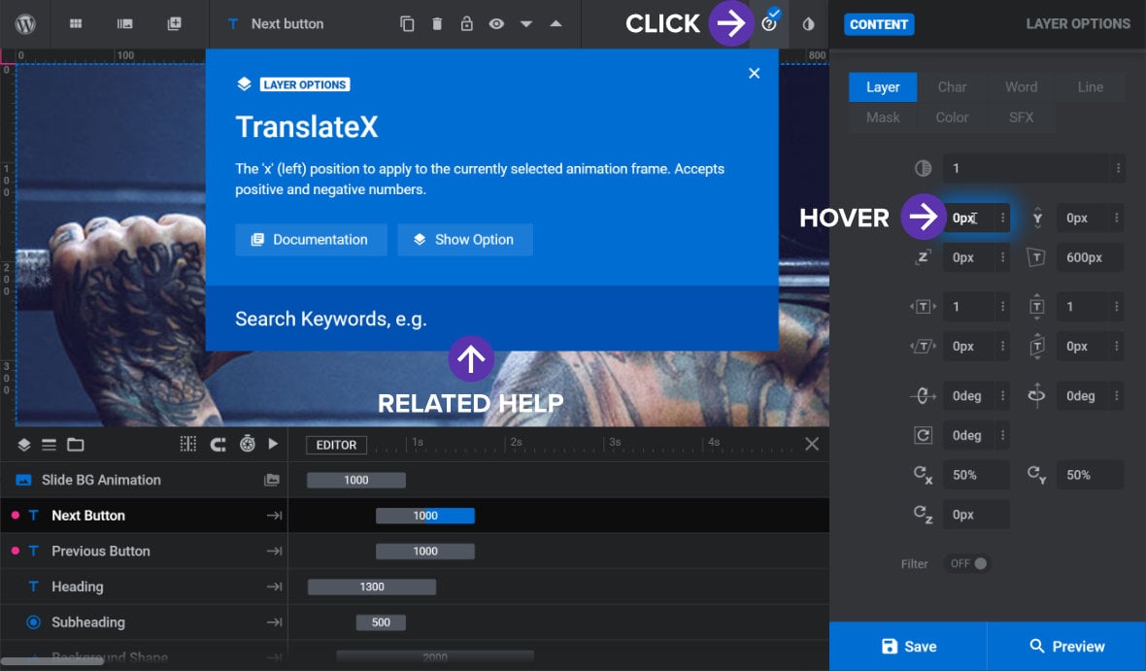Viewport: 1146px width, 671px height.
Task: Switch to the Mask tab
Action: [x=883, y=117]
